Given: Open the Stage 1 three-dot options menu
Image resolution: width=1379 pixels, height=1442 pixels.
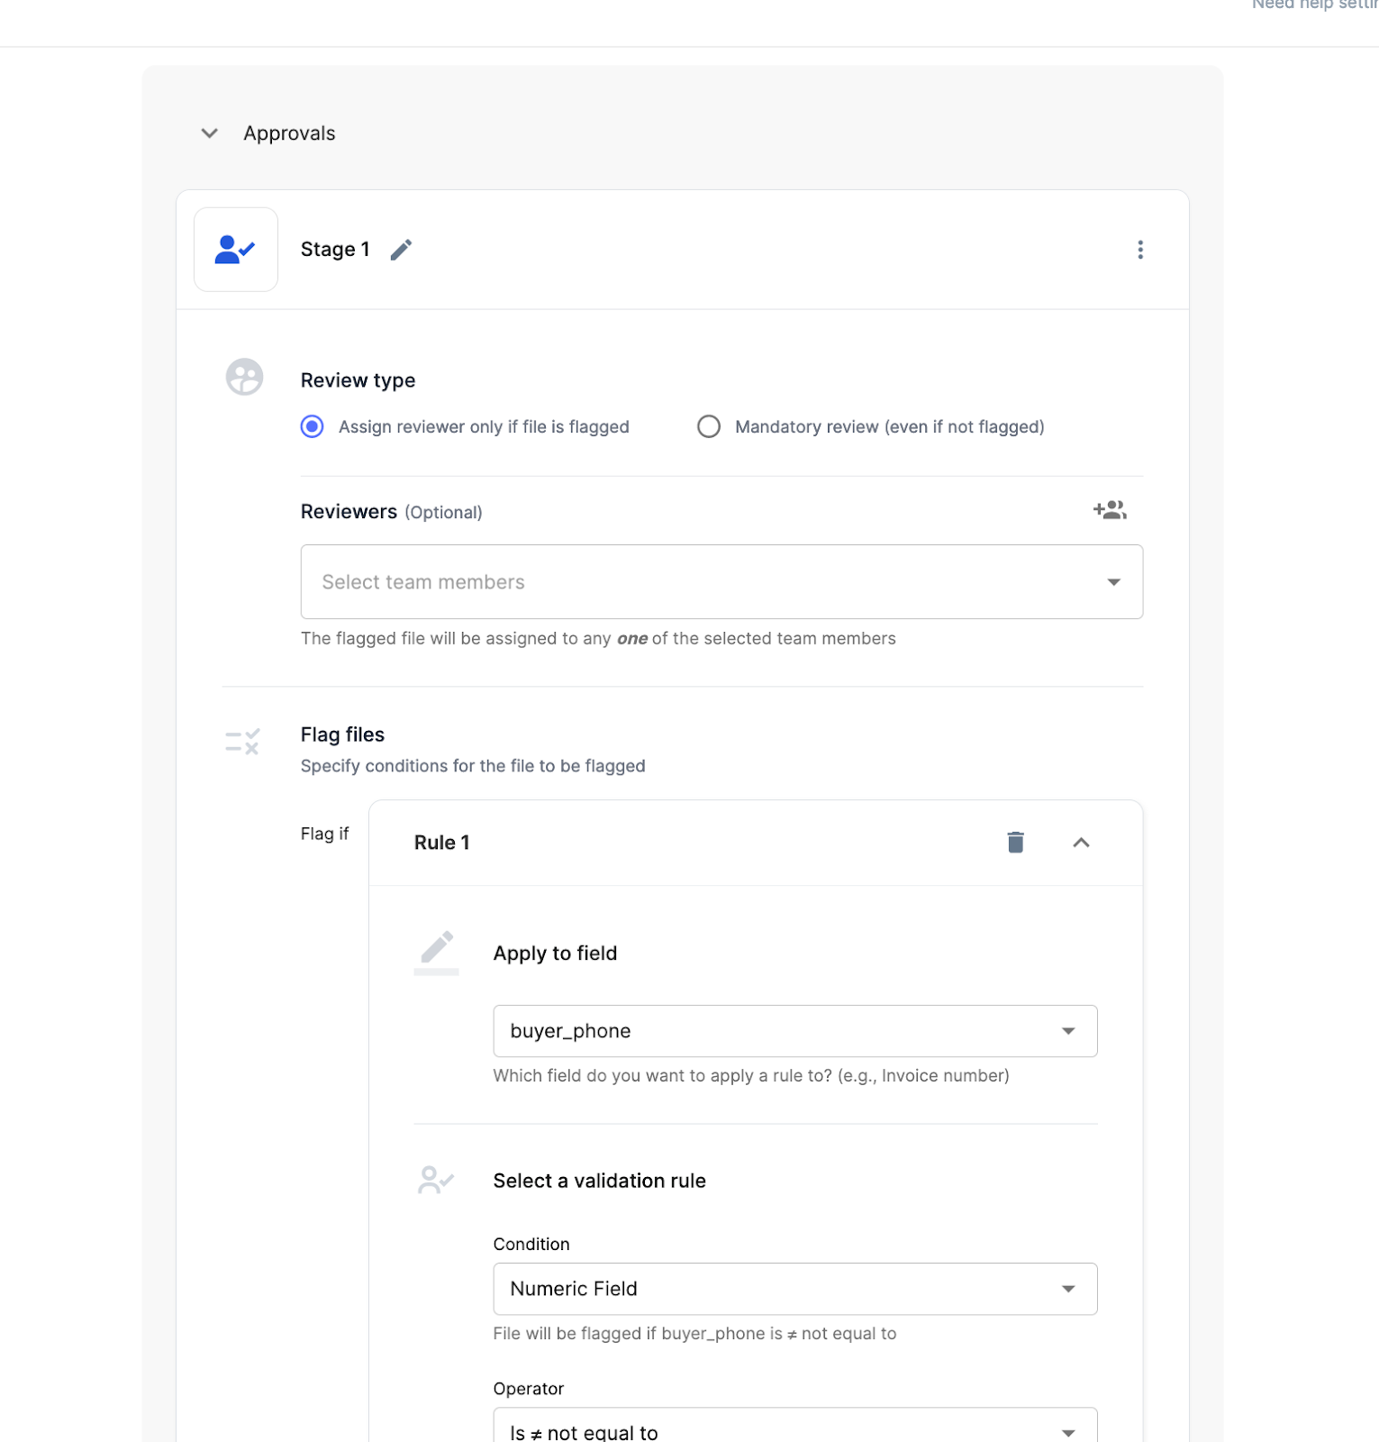Looking at the screenshot, I should [x=1139, y=250].
